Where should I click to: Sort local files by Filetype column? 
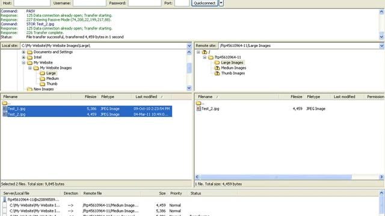[115, 97]
